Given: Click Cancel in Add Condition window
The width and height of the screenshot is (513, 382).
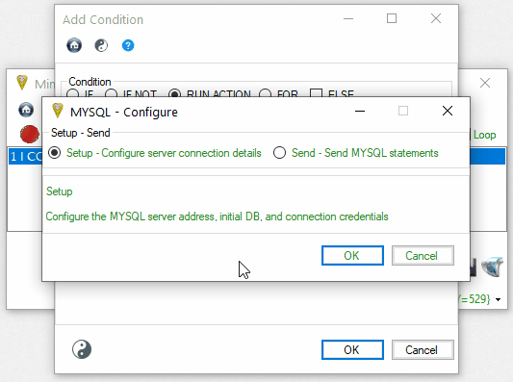Looking at the screenshot, I should click(x=423, y=349).
